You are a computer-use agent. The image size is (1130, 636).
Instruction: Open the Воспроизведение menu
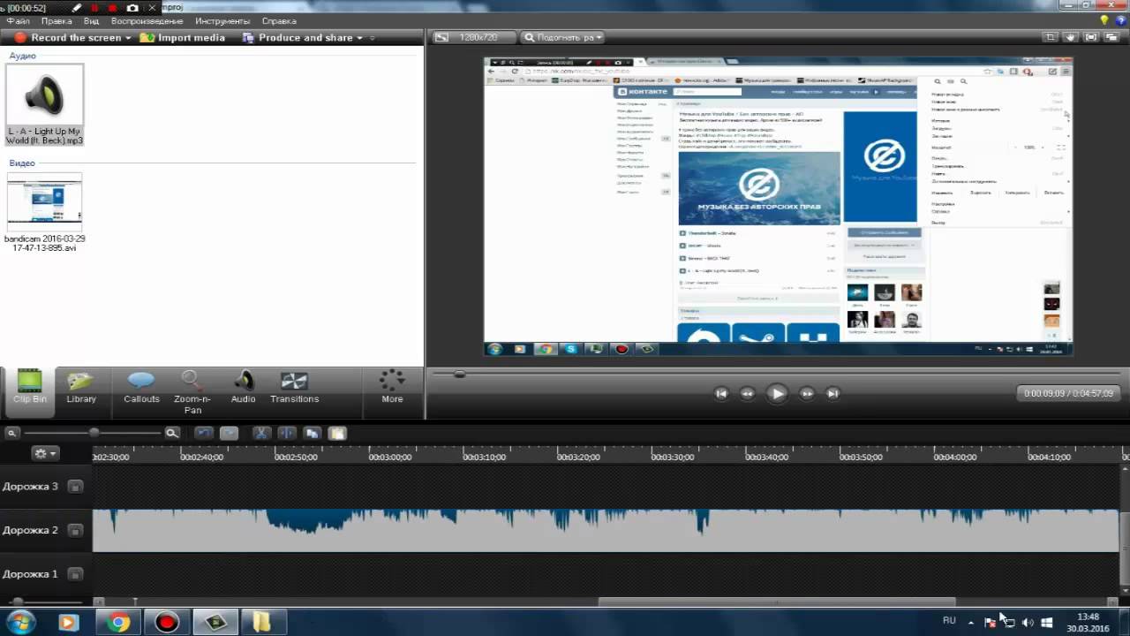pyautogui.click(x=147, y=21)
